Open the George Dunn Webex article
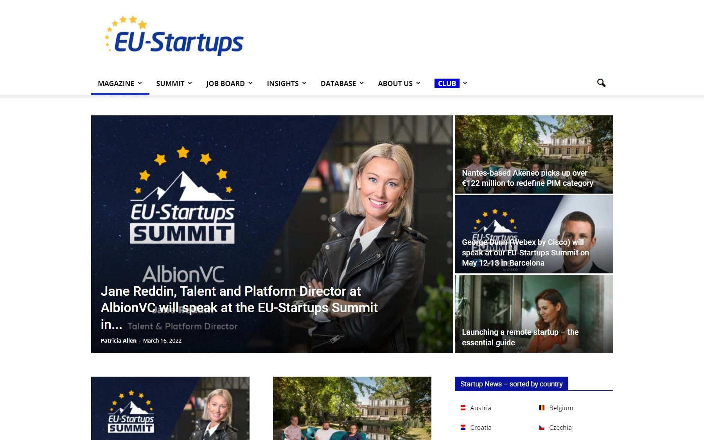Viewport: 704px width, 440px height. click(x=525, y=253)
